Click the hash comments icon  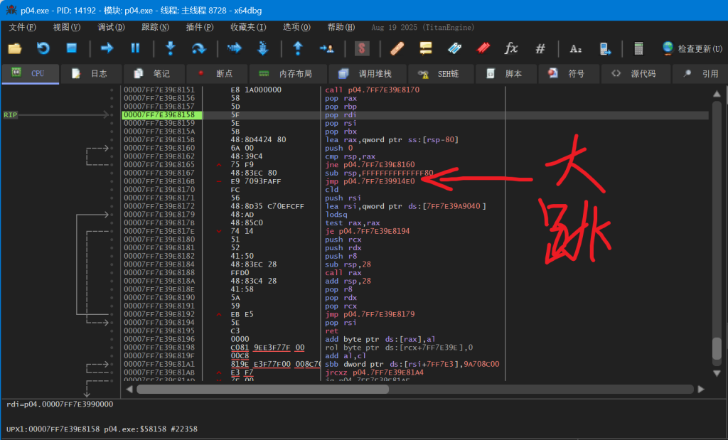(540, 48)
